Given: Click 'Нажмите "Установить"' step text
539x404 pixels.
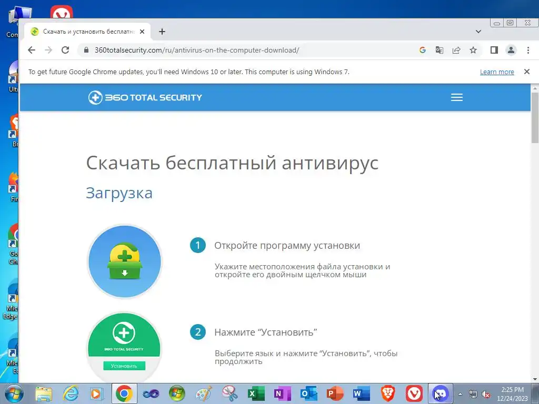Looking at the screenshot, I should click(265, 332).
